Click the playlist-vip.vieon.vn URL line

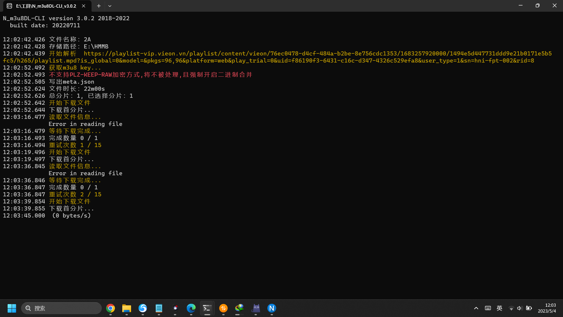(277, 57)
